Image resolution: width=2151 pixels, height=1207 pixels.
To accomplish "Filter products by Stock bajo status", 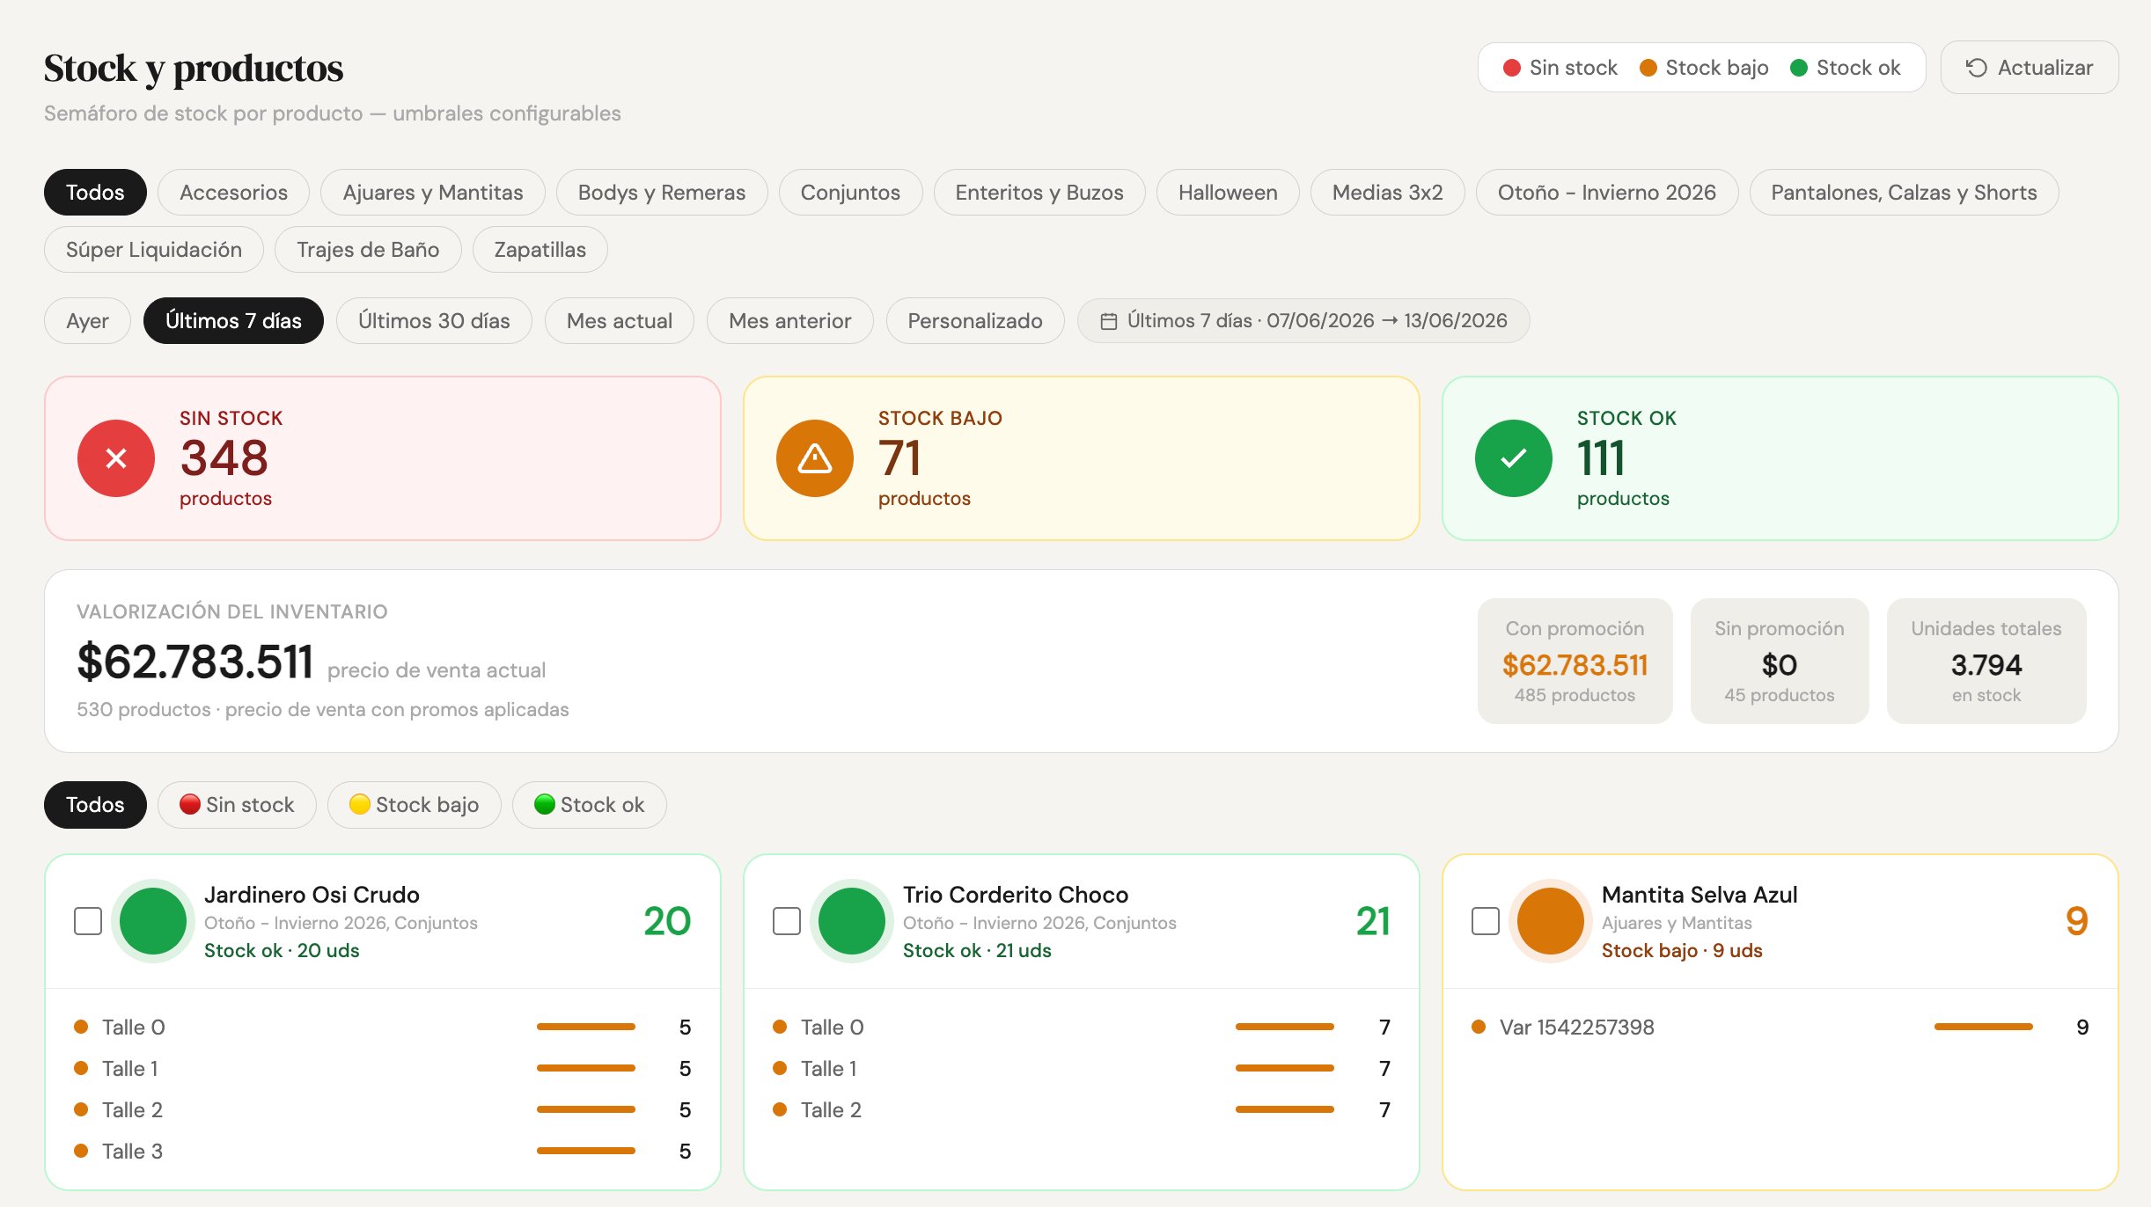I will click(415, 805).
